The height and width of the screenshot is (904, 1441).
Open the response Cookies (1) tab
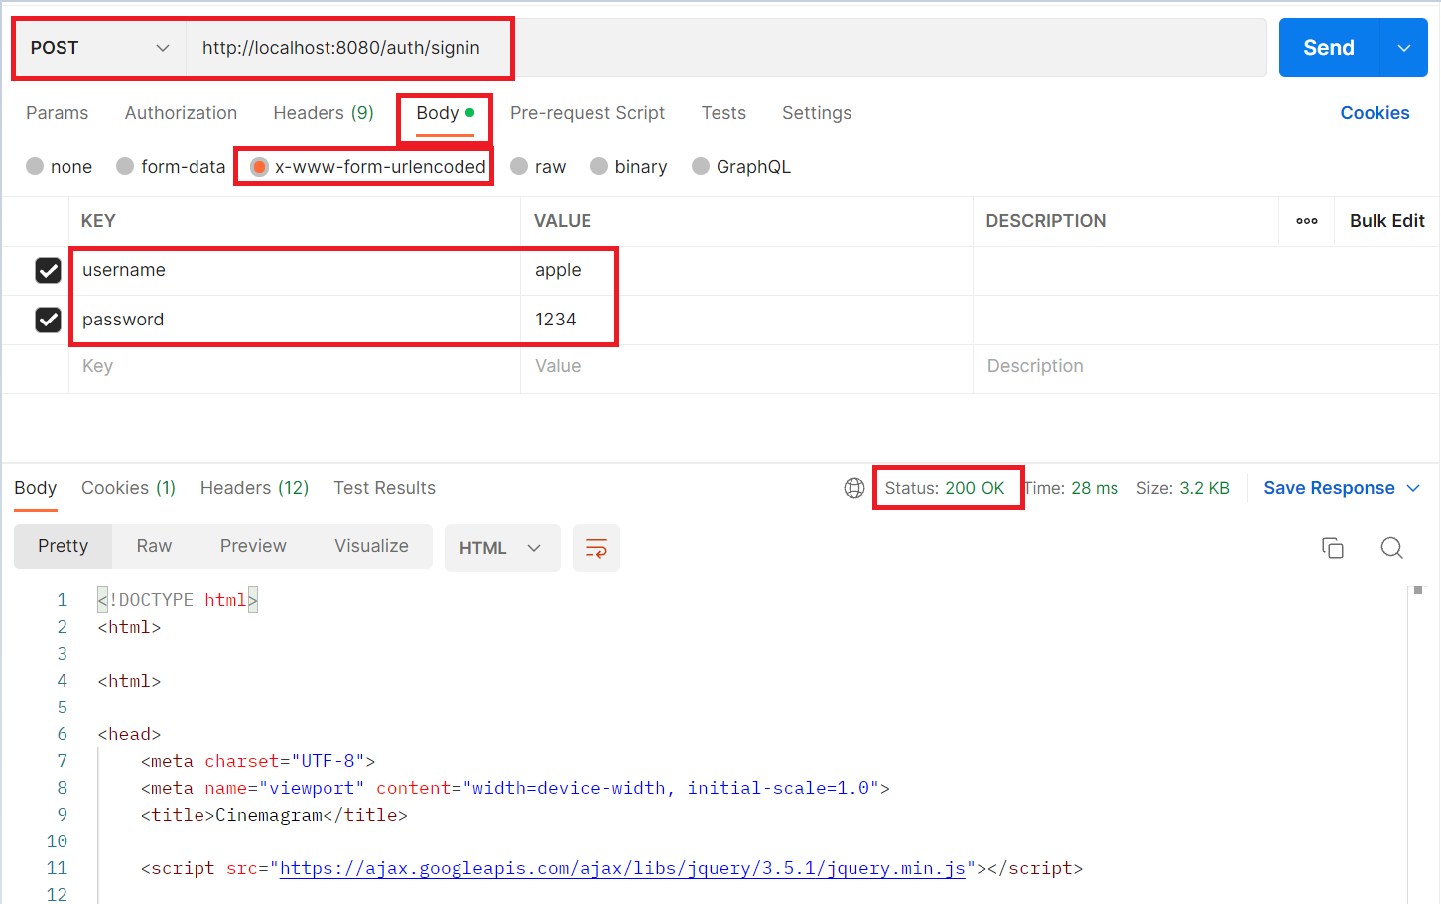128,488
